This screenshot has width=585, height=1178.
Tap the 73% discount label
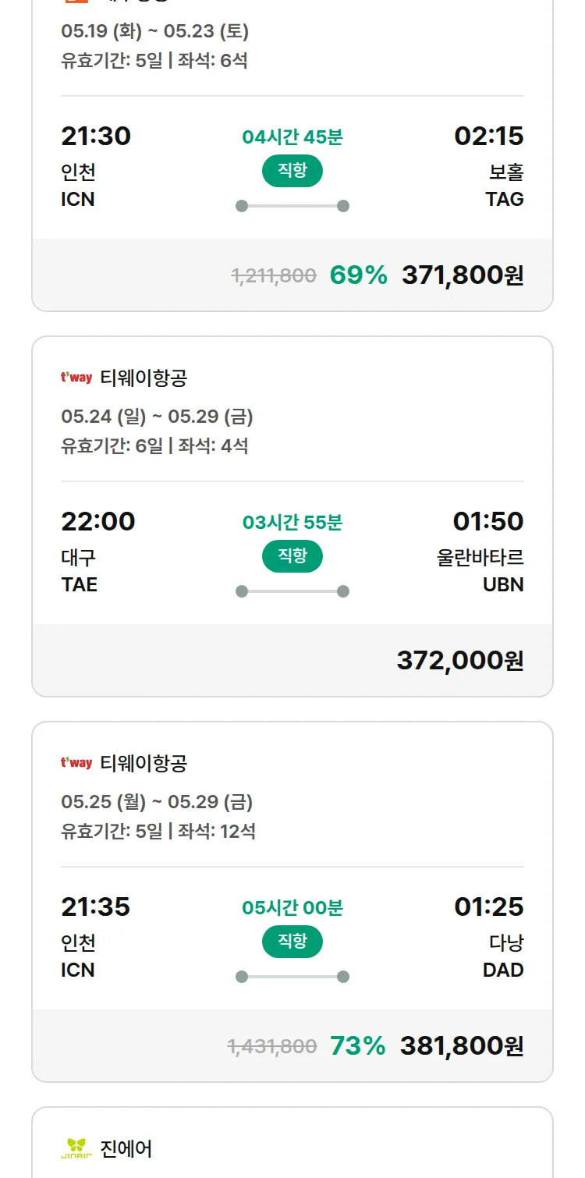coord(358,1046)
